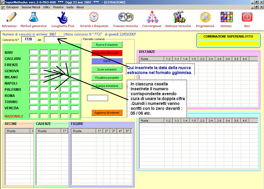Click the Ruota header in the table below DISTANZE

click(x=152, y=121)
